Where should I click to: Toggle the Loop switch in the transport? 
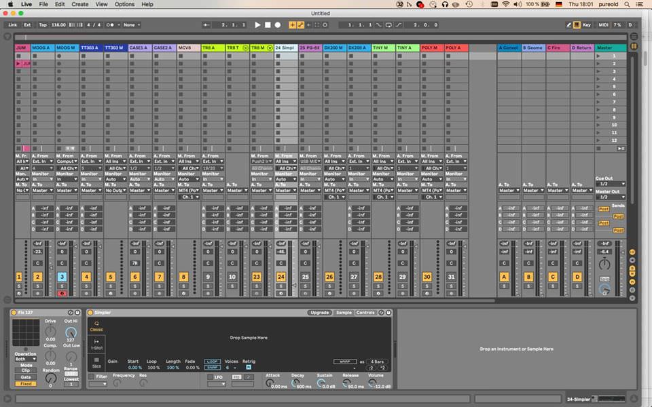tap(388, 25)
